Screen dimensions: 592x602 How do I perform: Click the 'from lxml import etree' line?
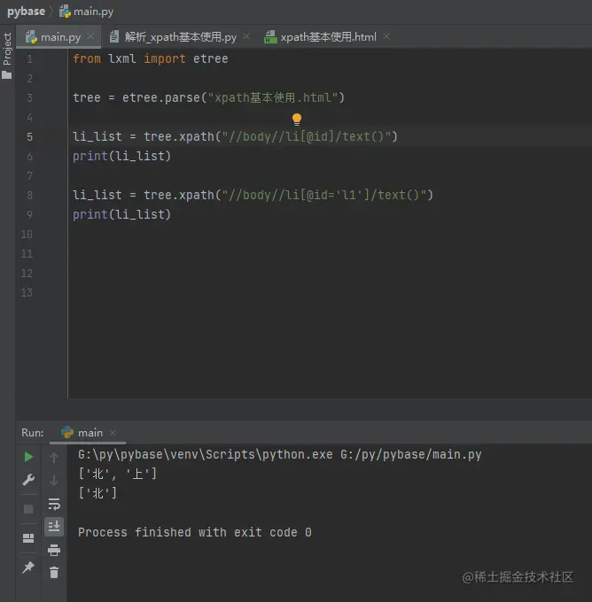(x=151, y=58)
